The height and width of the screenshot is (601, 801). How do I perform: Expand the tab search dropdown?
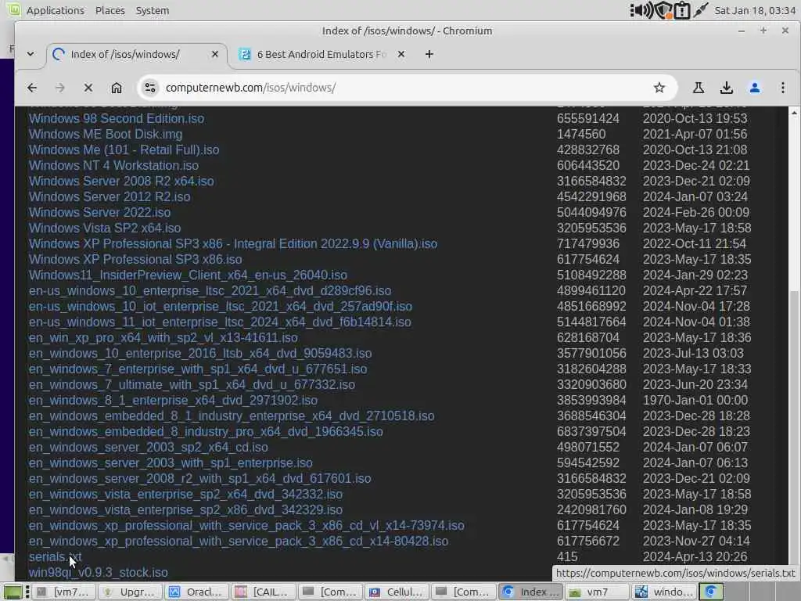31,54
